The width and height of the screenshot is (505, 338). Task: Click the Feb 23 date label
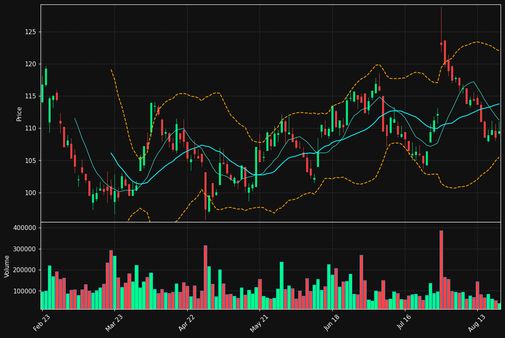pos(42,323)
